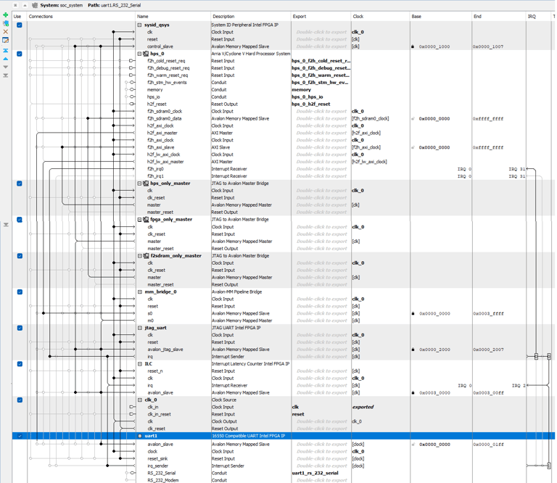The image size is (557, 483).
Task: Uncheck the Use checkbox for ILC
Action: coord(20,364)
